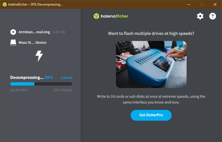222x142 pixels.
Task: Click the plus hexagon image source icon
Action: click(13, 32)
